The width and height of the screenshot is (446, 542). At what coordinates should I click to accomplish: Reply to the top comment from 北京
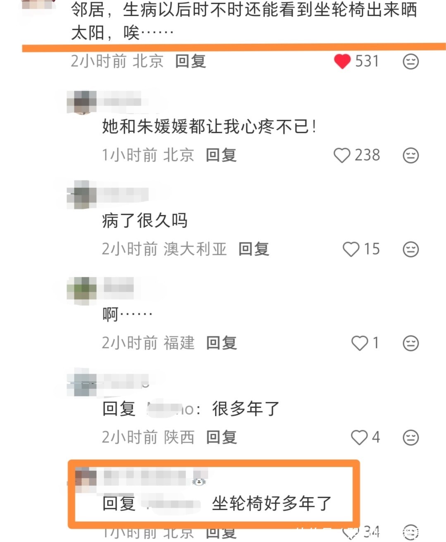tap(191, 61)
